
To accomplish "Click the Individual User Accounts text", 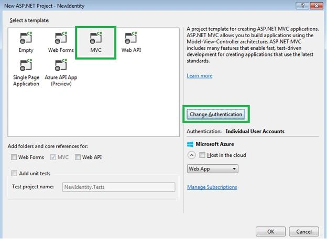I will [x=255, y=131].
